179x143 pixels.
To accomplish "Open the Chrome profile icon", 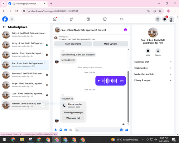I will [x=169, y=11].
